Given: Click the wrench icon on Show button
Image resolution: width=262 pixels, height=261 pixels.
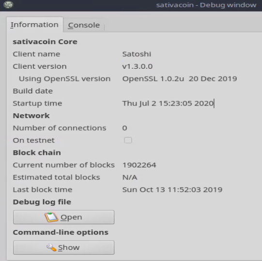Looking at the screenshot, I should pos(51,247).
